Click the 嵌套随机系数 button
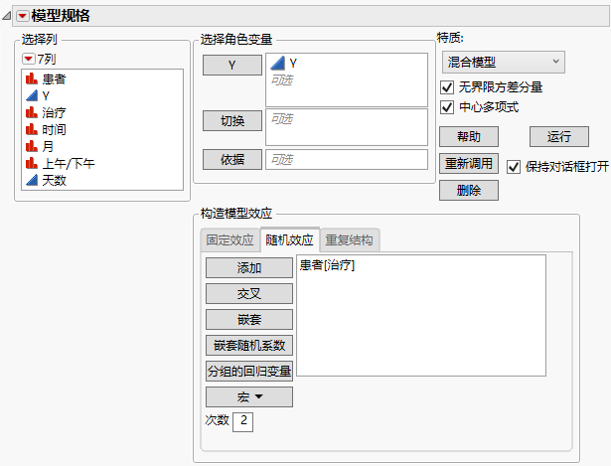 [x=249, y=345]
